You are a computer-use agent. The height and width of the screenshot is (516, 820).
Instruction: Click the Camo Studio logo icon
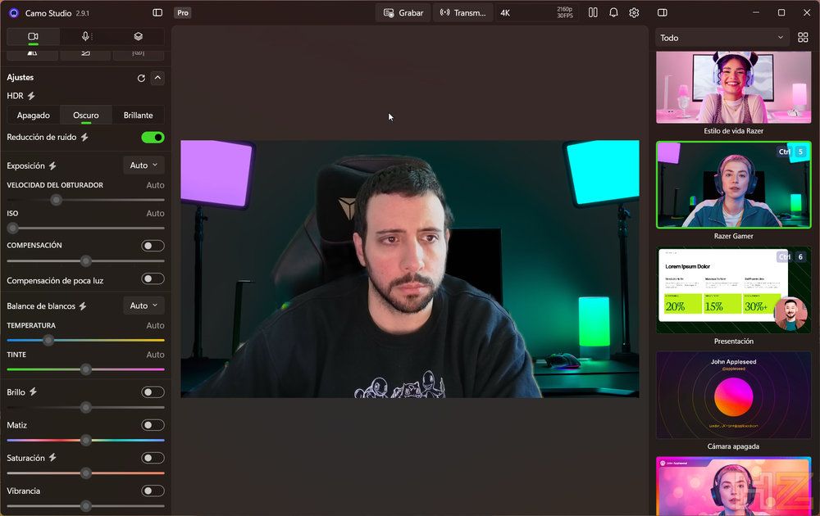[x=14, y=13]
